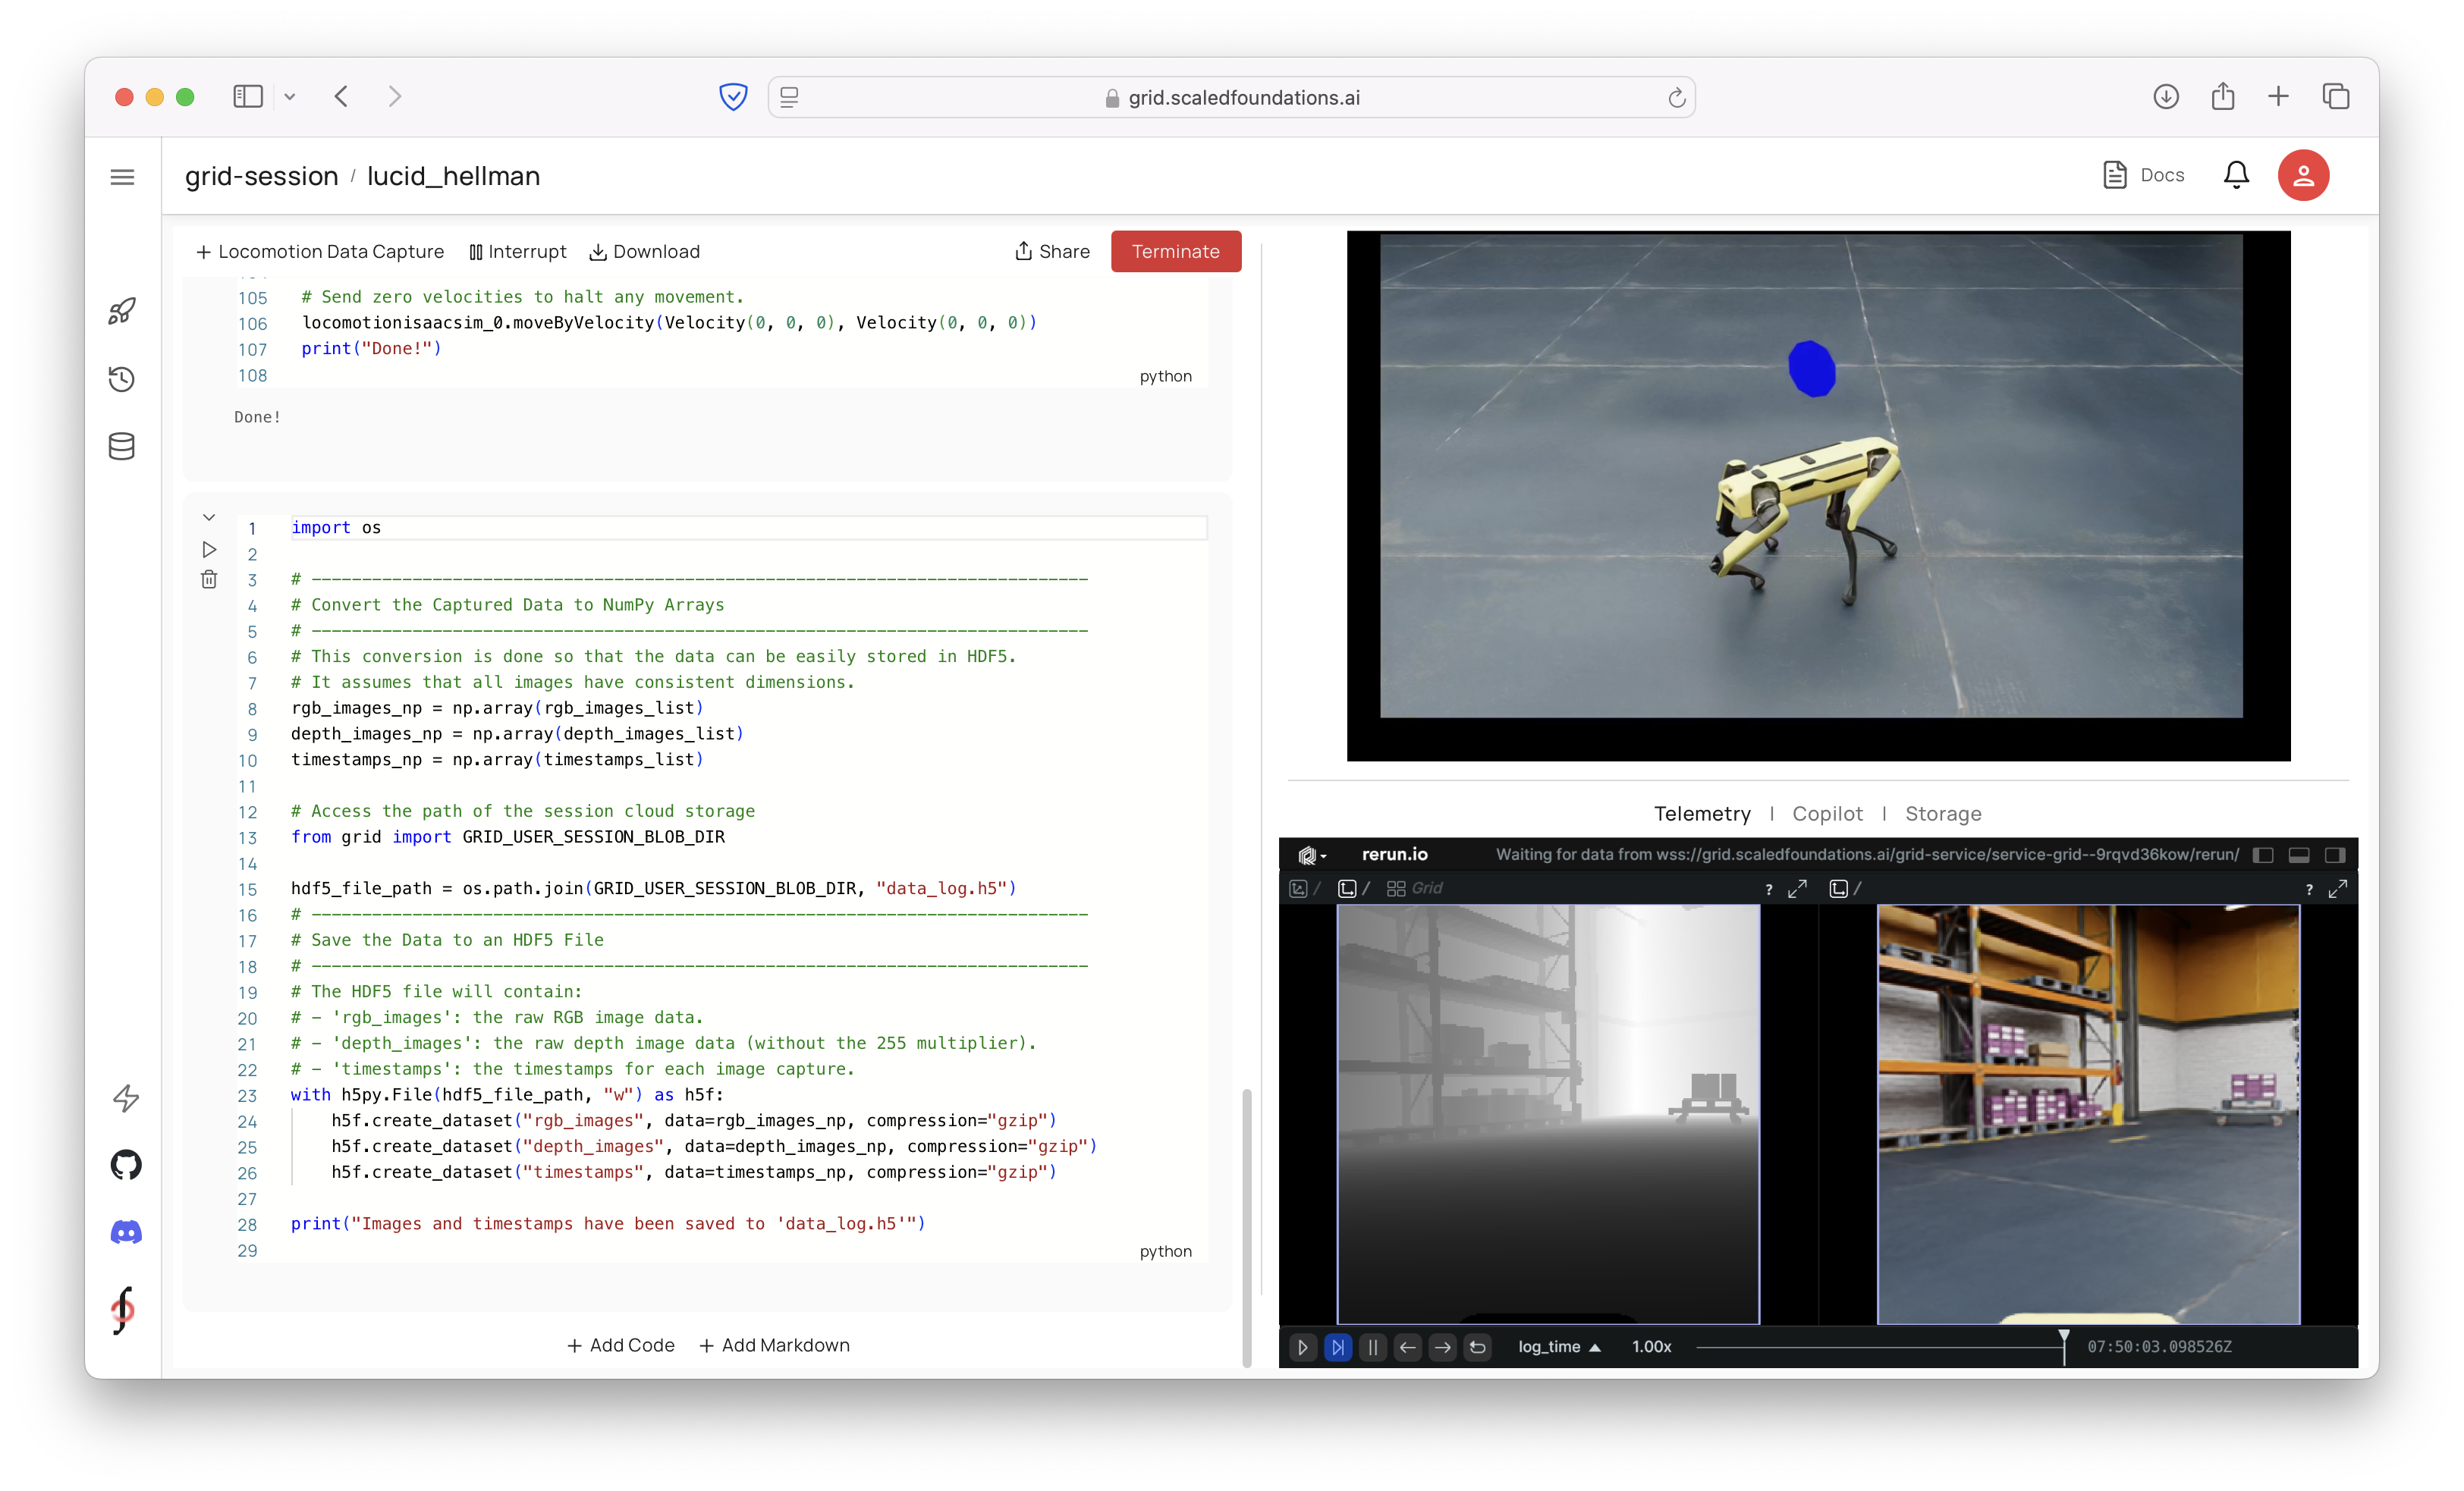Image resolution: width=2464 pixels, height=1491 pixels.
Task: Open the Discord link in sidebar
Action: pyautogui.click(x=126, y=1232)
